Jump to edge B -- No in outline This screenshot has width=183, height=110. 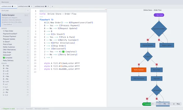tap(16, 68)
